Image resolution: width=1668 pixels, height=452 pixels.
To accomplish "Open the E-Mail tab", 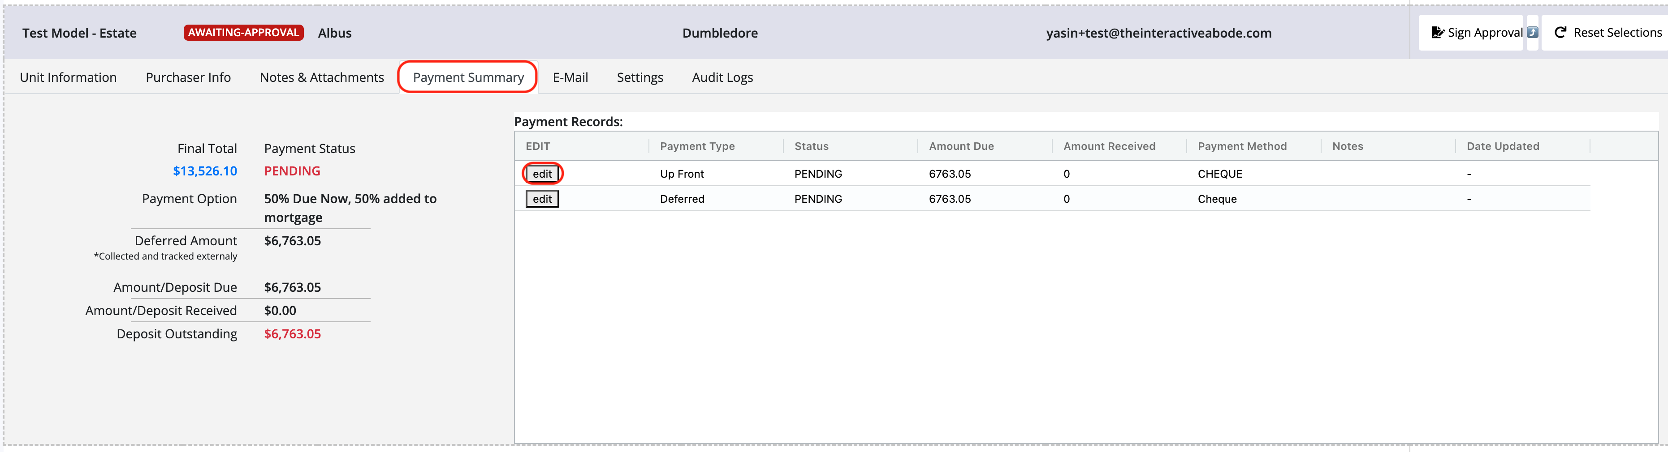I will 570,77.
